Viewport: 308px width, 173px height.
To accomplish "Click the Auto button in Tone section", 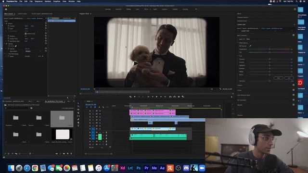I will click(x=289, y=78).
